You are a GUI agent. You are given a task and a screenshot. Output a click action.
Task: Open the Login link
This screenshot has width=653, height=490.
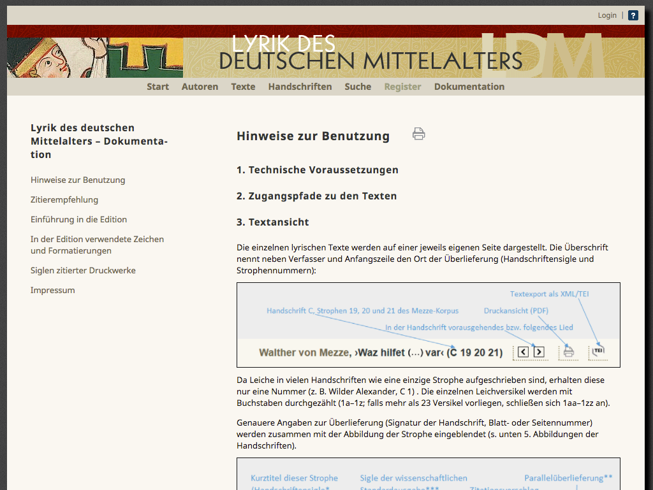tap(607, 15)
